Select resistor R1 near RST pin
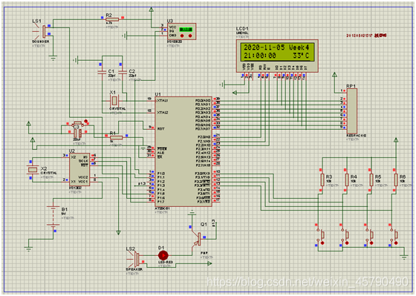The width and height of the screenshot is (416, 296). (x=116, y=137)
